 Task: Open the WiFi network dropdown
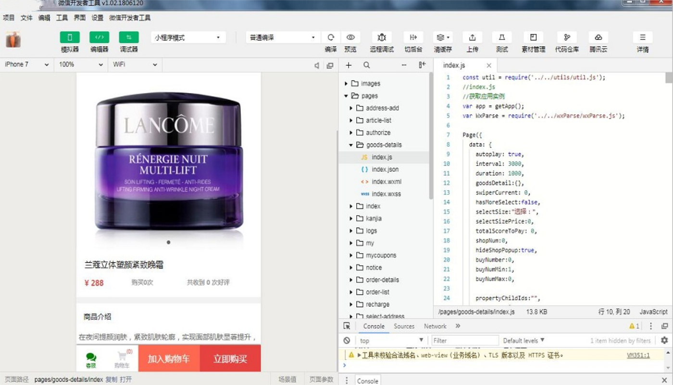tap(135, 64)
